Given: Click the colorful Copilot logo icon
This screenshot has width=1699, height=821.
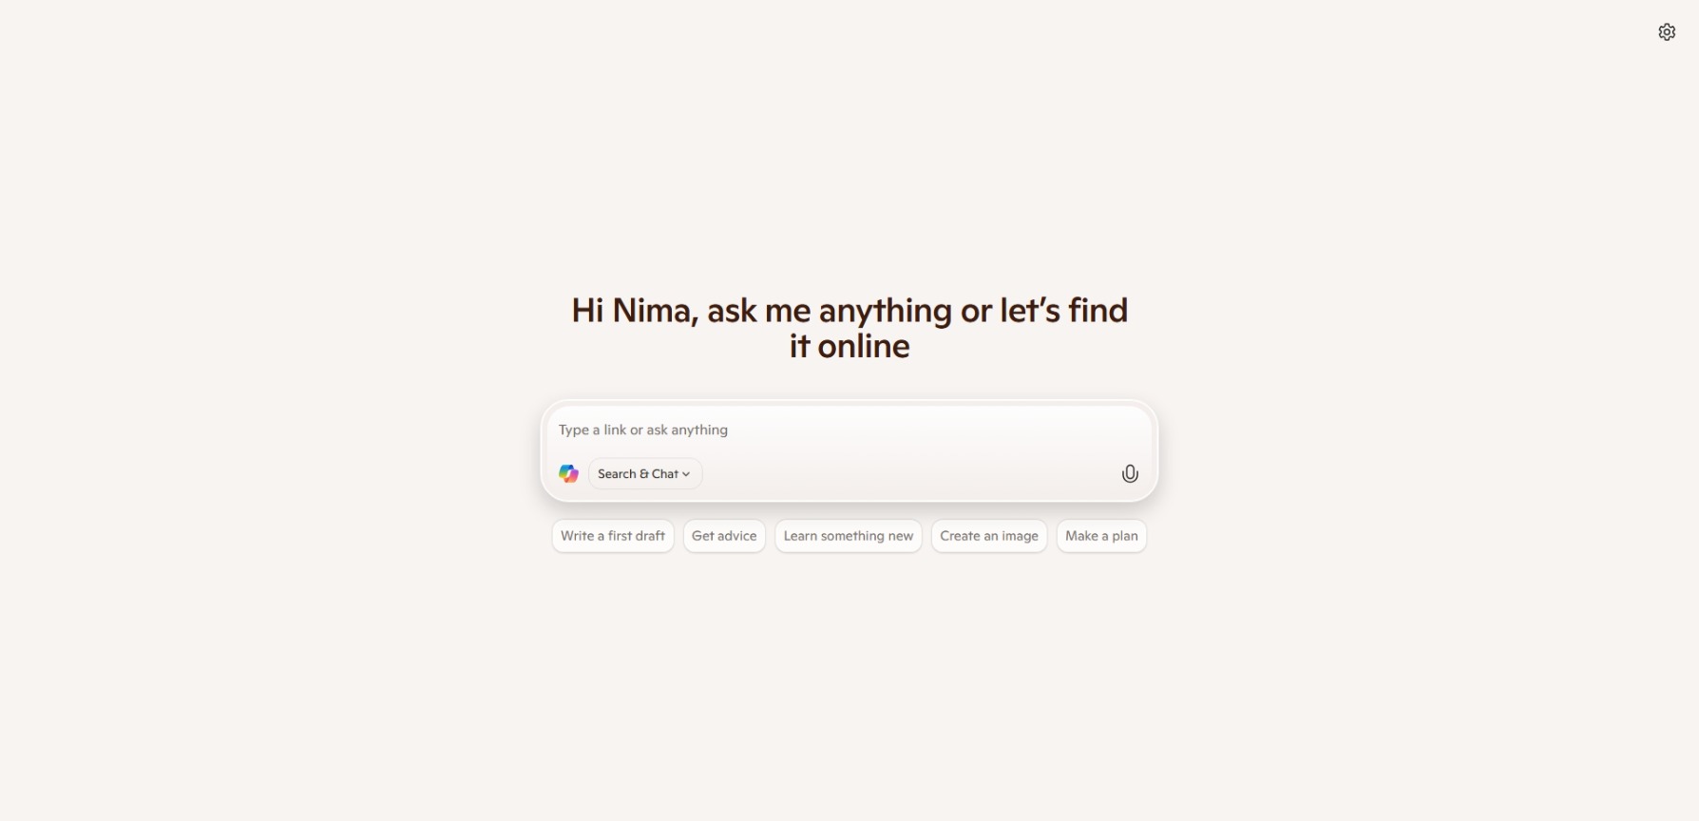Looking at the screenshot, I should (x=568, y=473).
